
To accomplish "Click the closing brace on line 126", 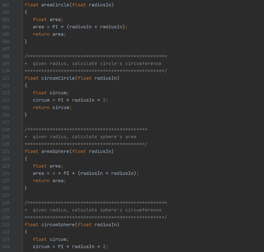I will 26,188.
